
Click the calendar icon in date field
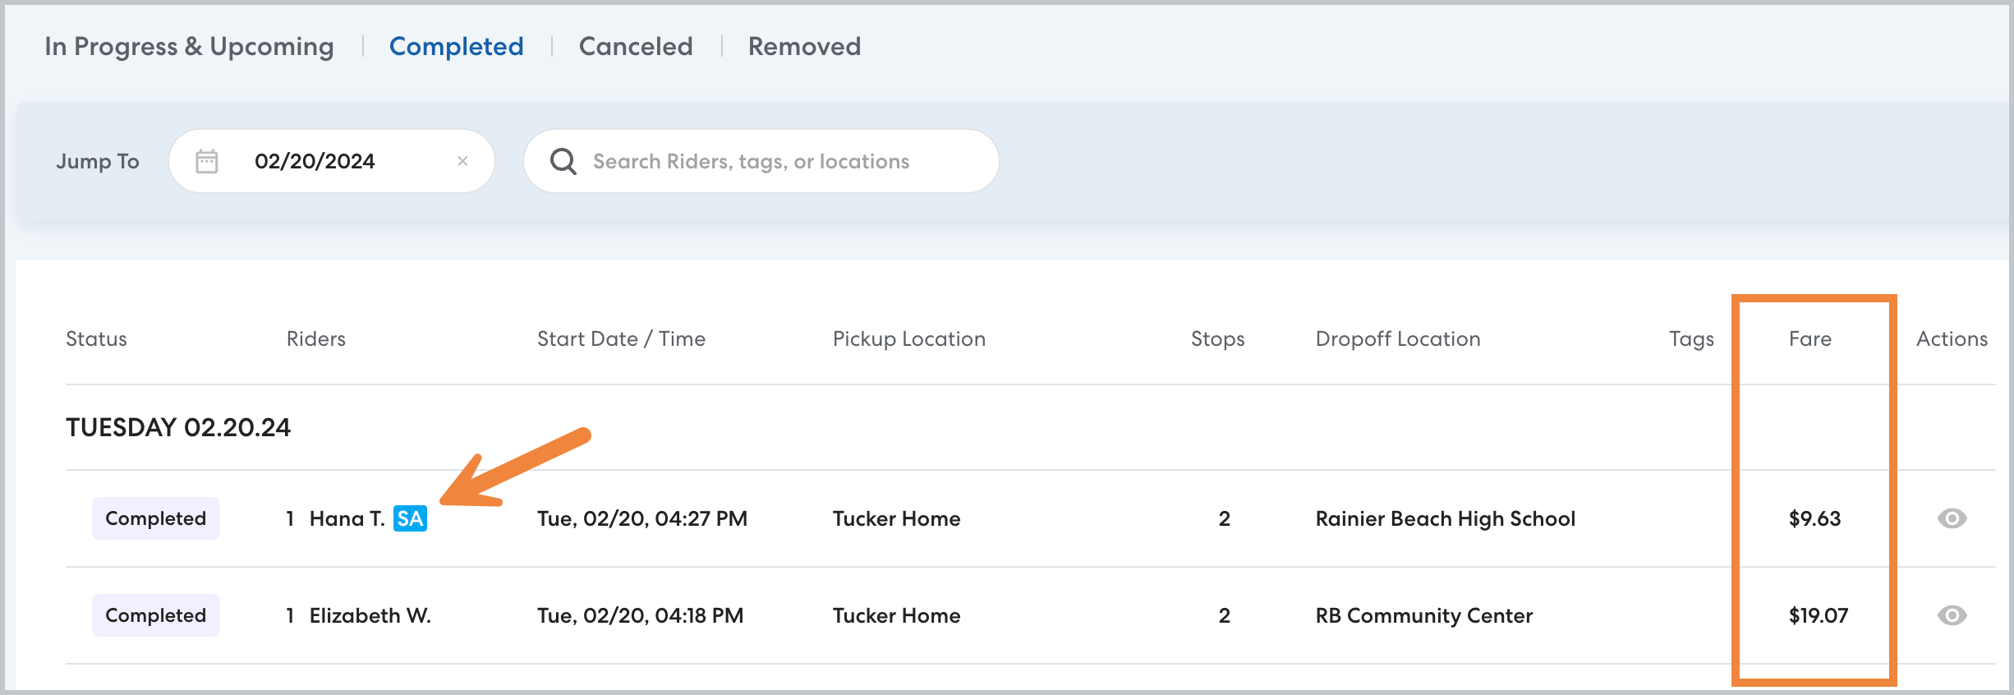click(207, 161)
